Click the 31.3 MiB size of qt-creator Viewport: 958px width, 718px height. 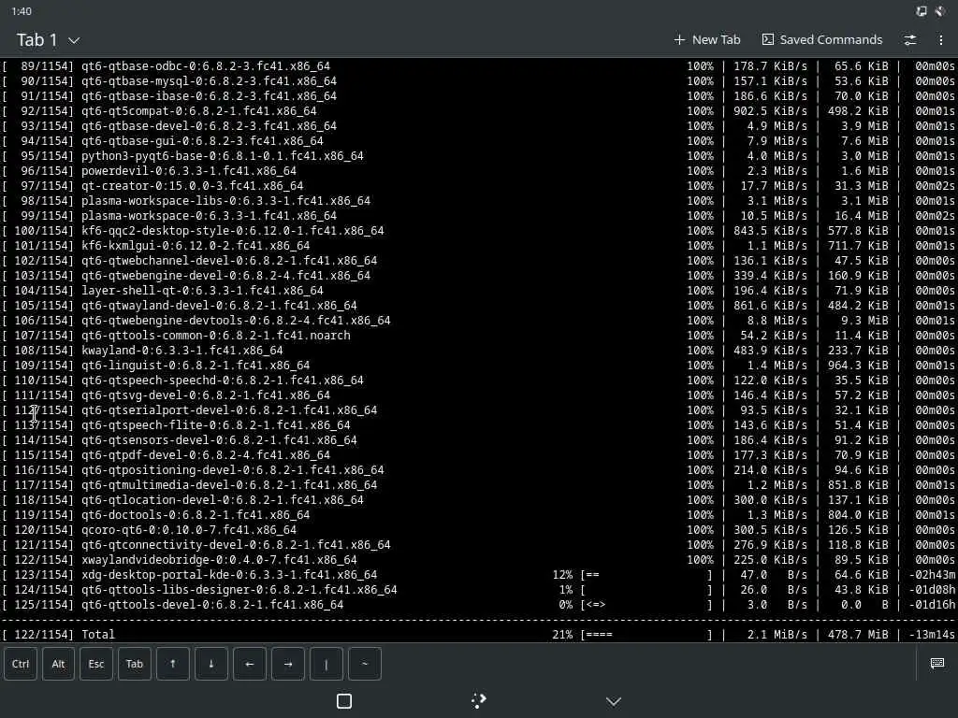[x=862, y=186]
